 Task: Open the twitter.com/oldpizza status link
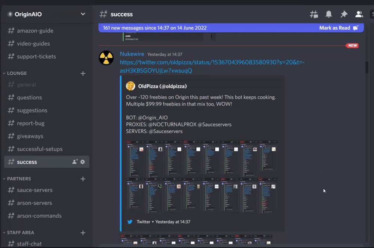pyautogui.click(x=212, y=66)
